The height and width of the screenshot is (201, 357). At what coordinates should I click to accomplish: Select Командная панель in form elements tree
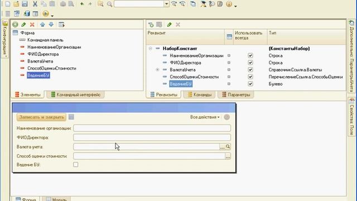point(45,40)
